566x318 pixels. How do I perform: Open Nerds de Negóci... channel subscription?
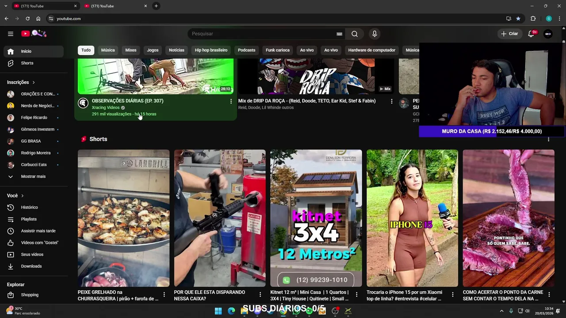[34, 106]
